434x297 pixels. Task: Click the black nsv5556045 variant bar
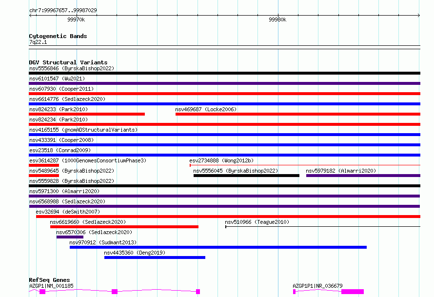(x=246, y=176)
